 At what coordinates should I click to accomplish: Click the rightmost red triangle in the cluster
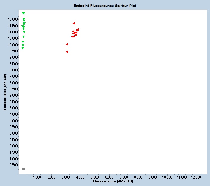(x=78, y=29)
